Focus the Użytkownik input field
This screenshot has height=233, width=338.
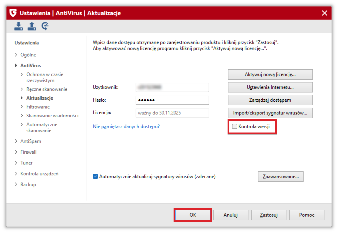pyautogui.click(x=172, y=87)
